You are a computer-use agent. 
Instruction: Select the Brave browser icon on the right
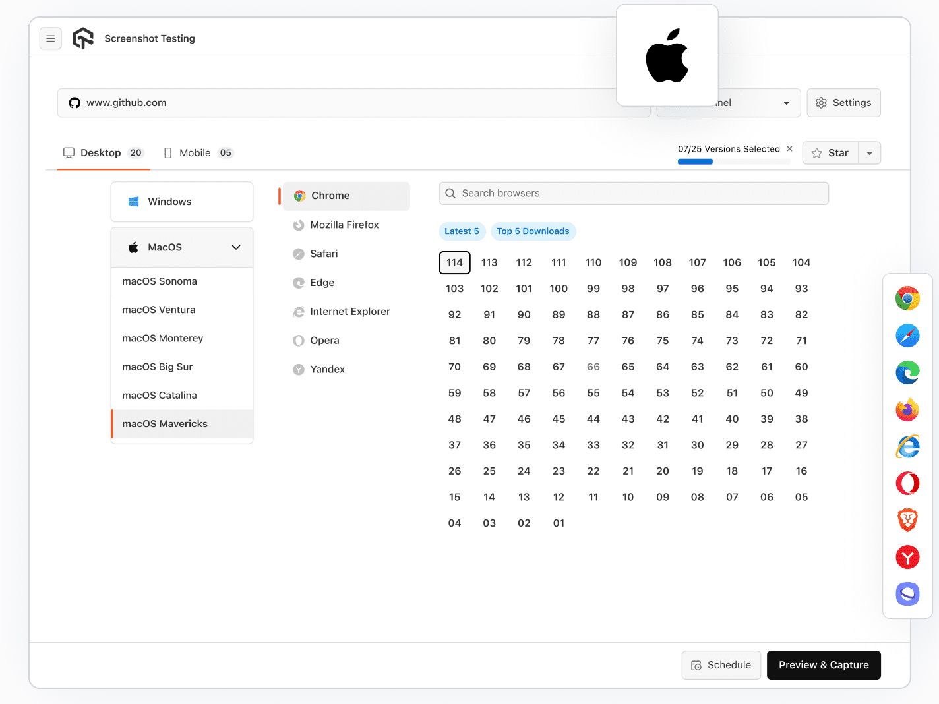click(908, 520)
